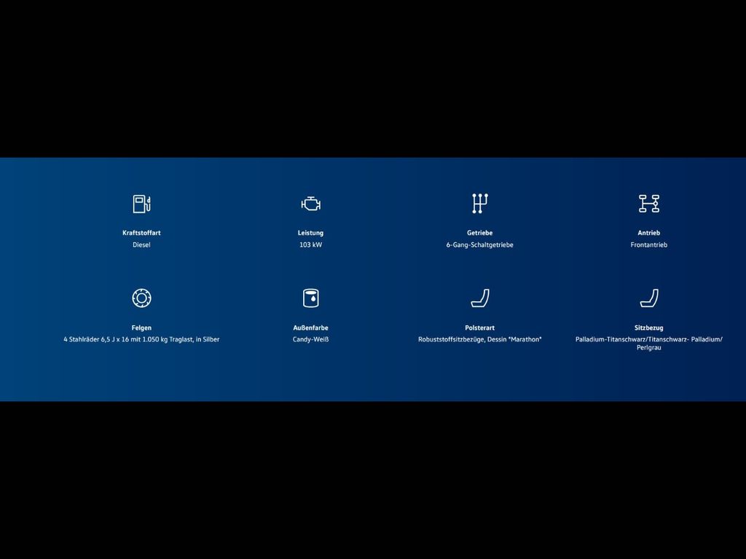The width and height of the screenshot is (746, 559).
Task: Select the Kraftstoffart heading
Action: pyautogui.click(x=141, y=233)
